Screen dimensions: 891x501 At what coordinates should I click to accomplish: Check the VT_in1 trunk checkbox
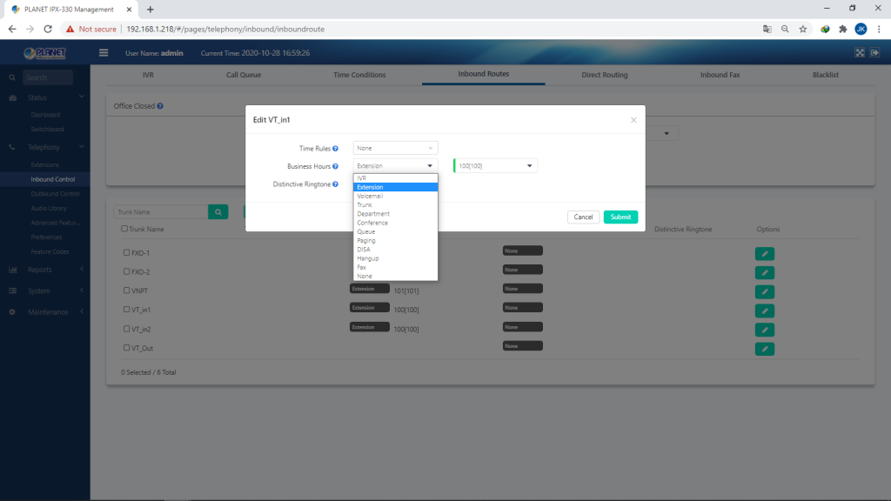click(x=126, y=310)
